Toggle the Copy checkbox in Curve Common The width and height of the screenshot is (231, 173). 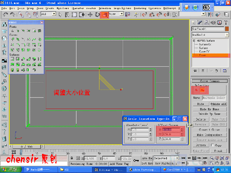(x=212, y=145)
